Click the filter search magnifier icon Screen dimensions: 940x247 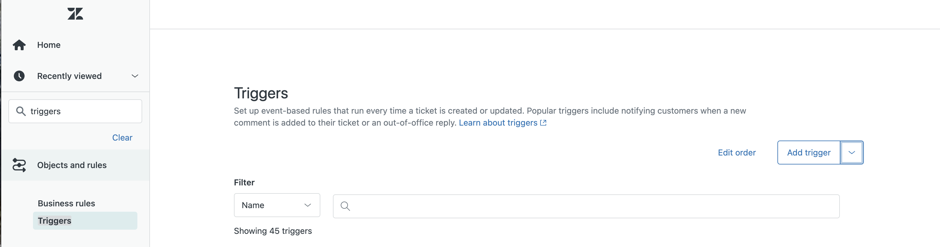345,206
